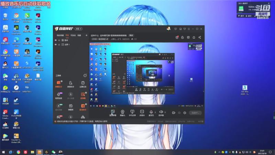Screen dimensions: 275x155
Task: Open gift box icon above preview
Action: click(x=177, y=38)
